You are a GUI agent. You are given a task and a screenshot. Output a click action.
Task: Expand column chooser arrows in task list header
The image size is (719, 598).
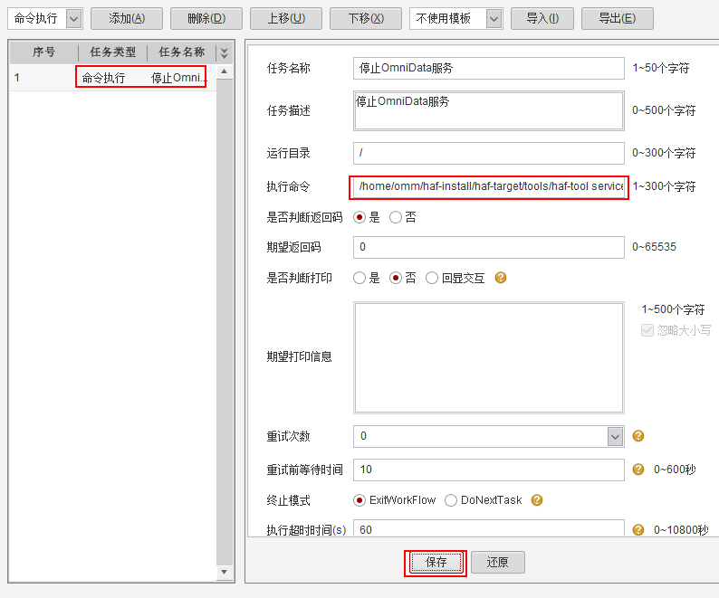[x=225, y=52]
